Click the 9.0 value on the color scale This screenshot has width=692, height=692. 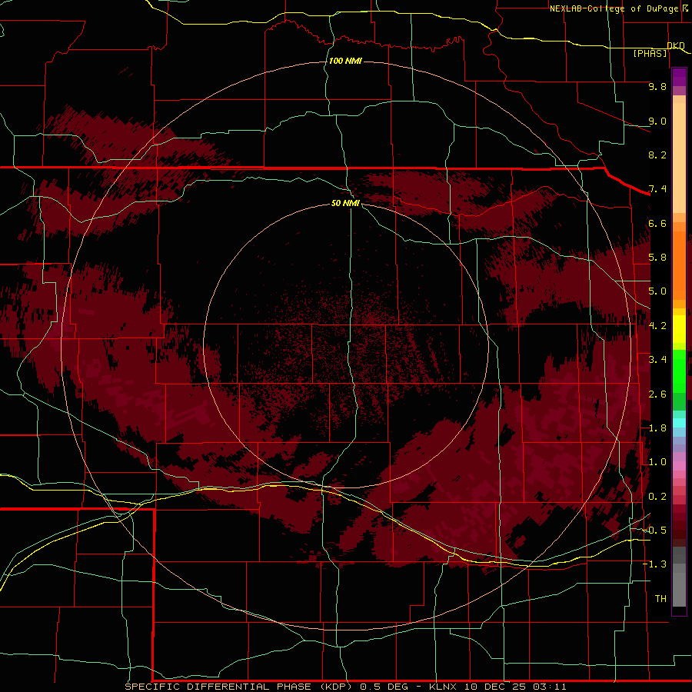657,121
